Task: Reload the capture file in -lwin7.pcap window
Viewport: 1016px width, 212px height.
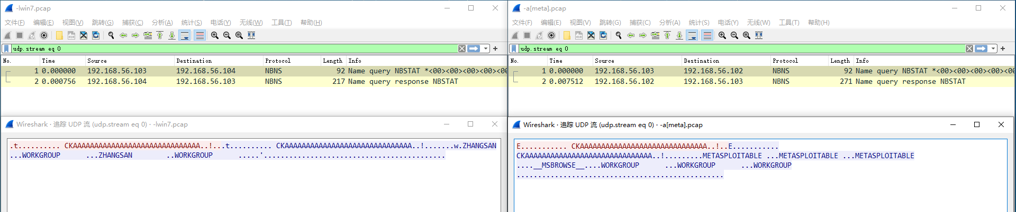Action: coord(96,35)
